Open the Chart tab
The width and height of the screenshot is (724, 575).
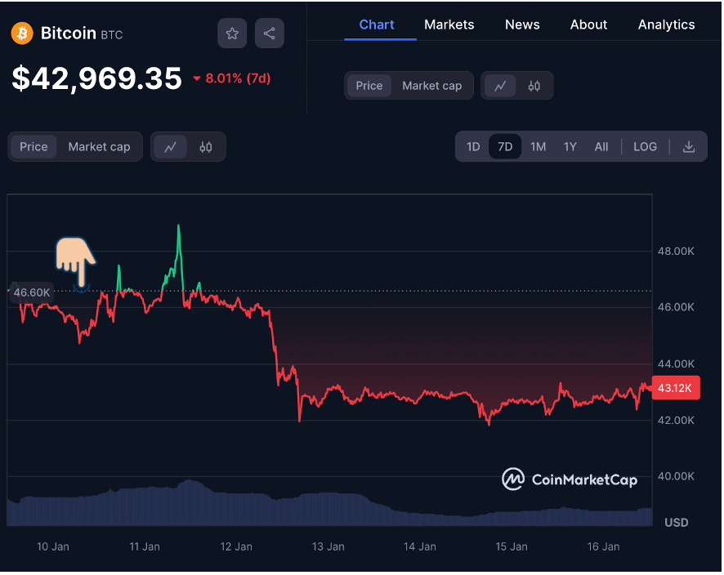[x=377, y=25]
